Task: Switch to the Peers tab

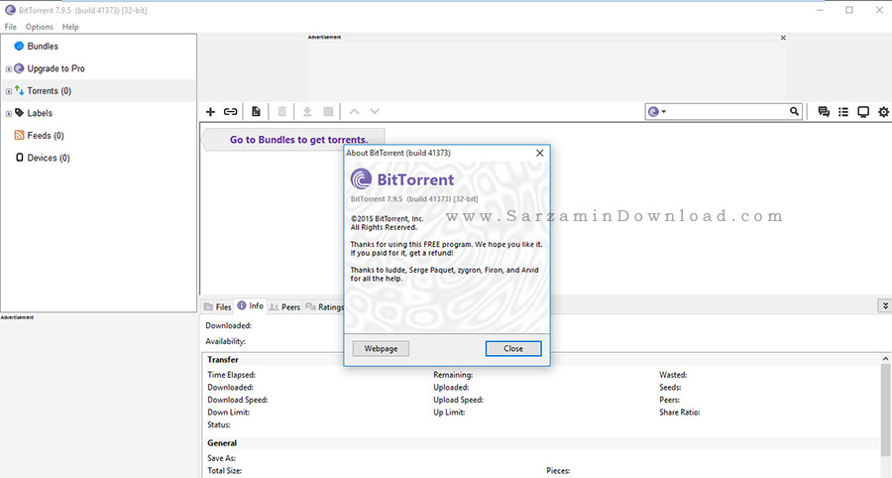Action: pyautogui.click(x=283, y=306)
